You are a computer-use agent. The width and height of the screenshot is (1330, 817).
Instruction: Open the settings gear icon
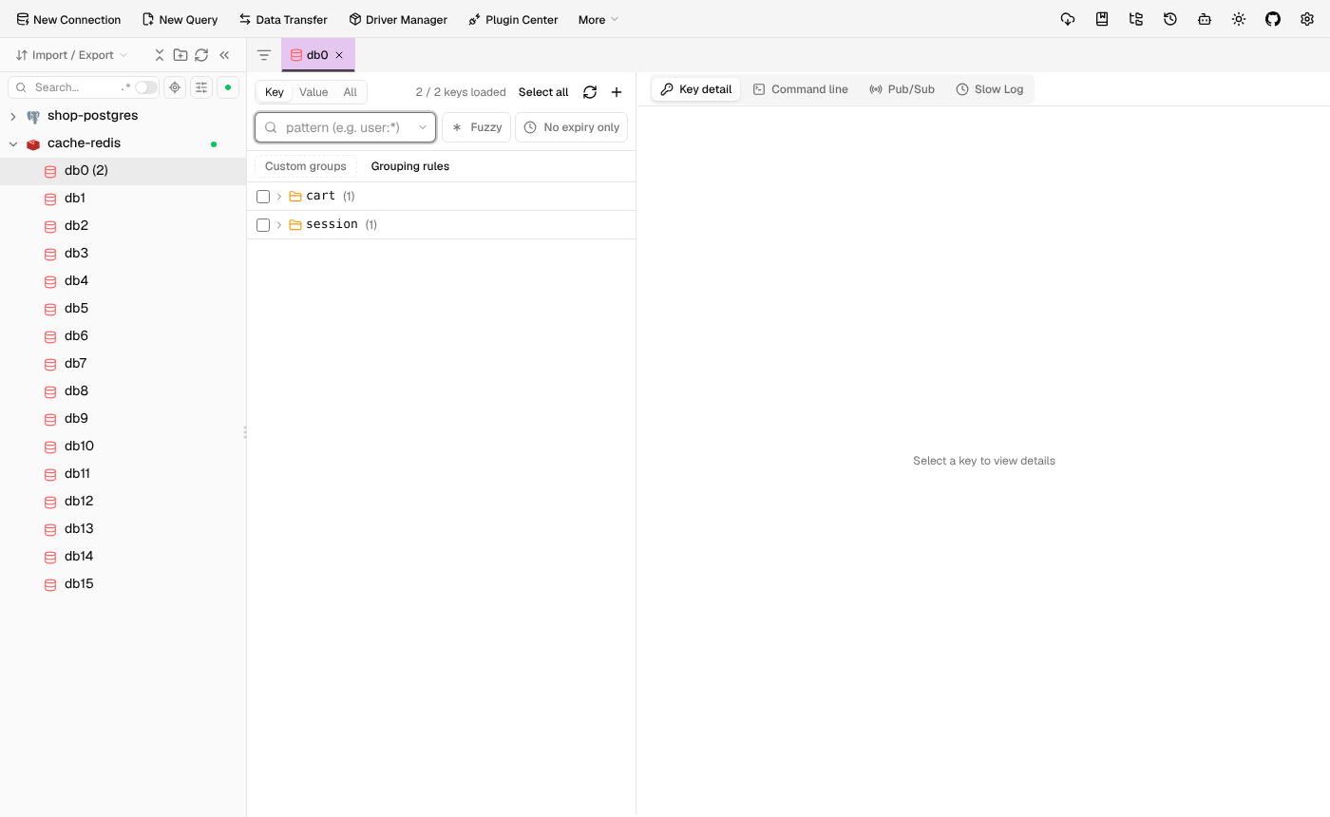(1307, 19)
